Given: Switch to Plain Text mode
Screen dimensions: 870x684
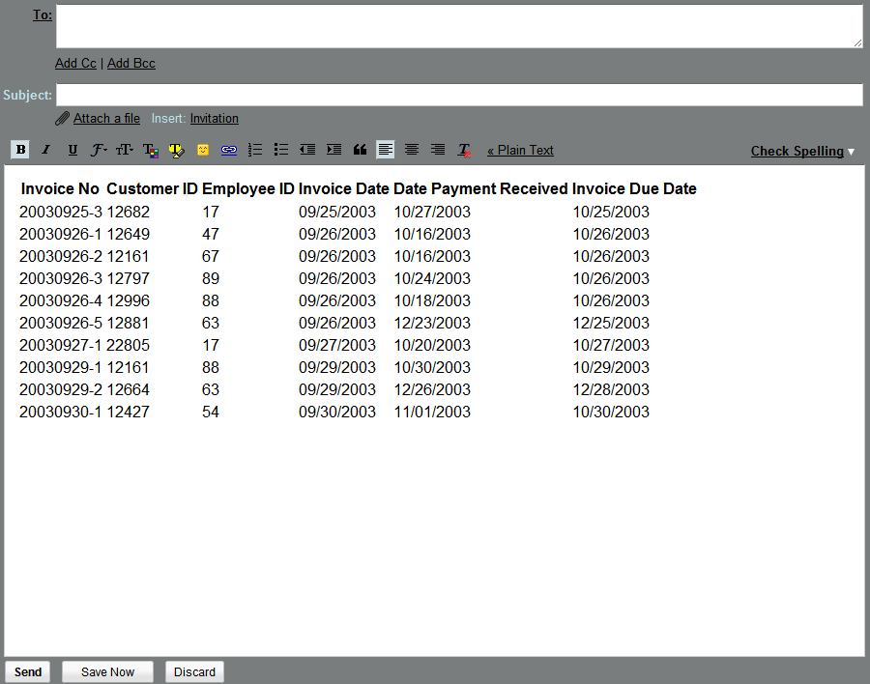Looking at the screenshot, I should pyautogui.click(x=520, y=151).
